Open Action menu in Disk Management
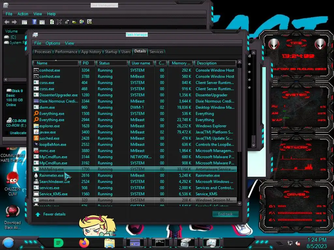 coord(23,14)
